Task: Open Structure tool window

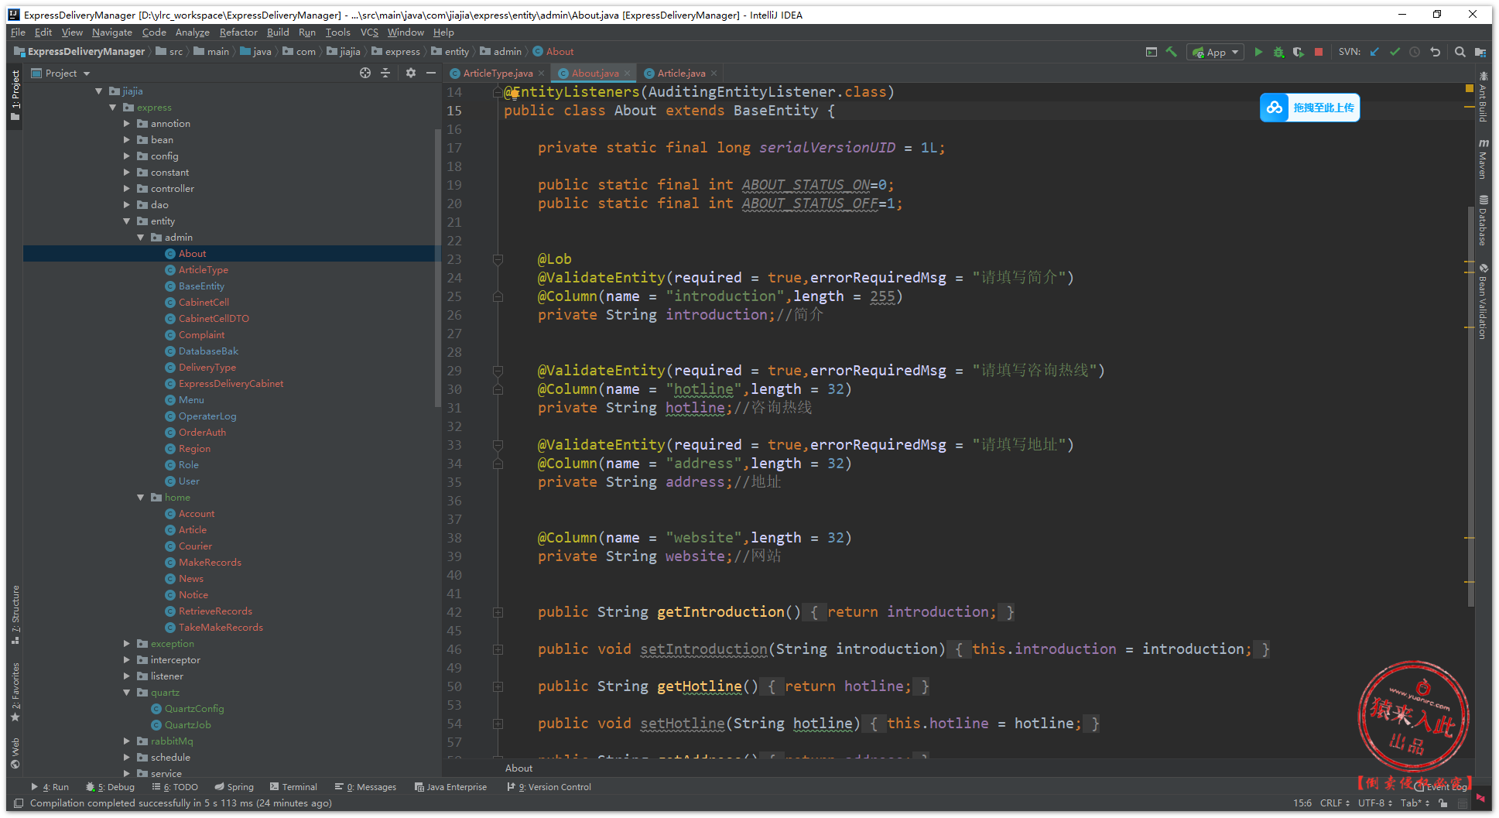Action: pyautogui.click(x=15, y=615)
